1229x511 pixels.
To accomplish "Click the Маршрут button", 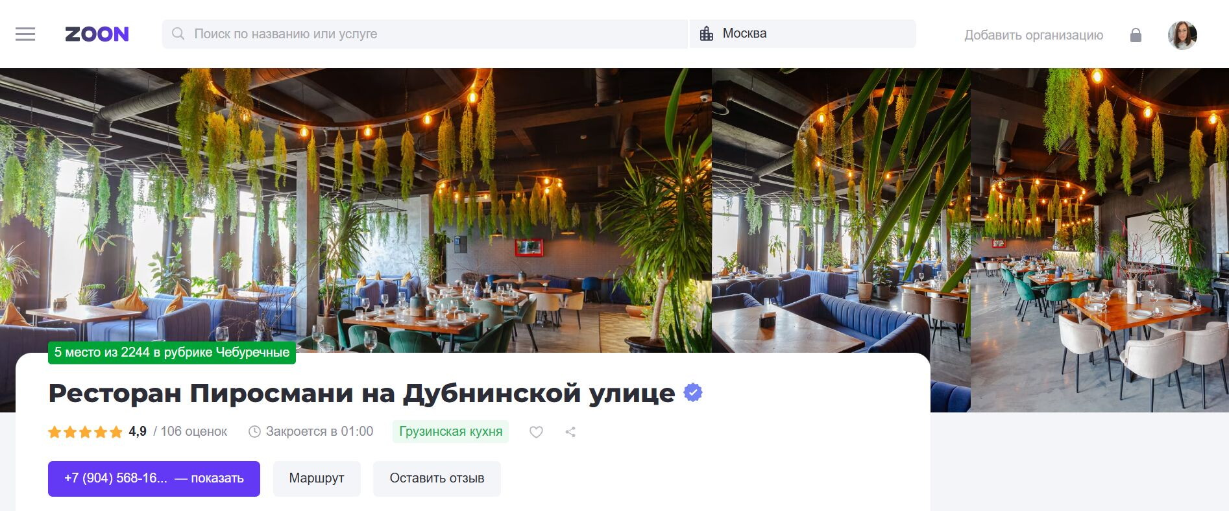I will [317, 479].
